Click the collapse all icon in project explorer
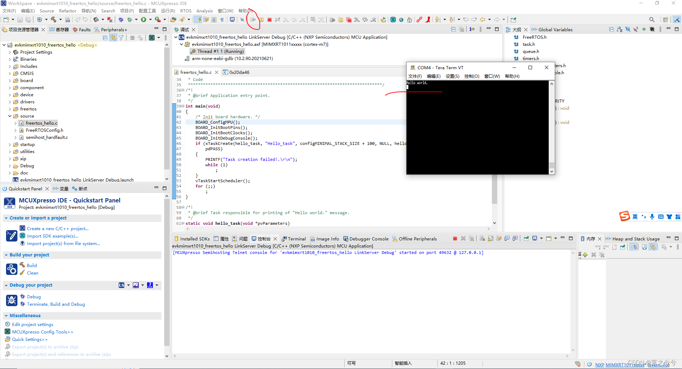The image size is (682, 369). click(105, 38)
